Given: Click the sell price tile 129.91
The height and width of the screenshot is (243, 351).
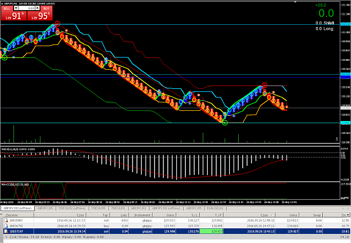Looking at the screenshot, I should click(x=14, y=16).
